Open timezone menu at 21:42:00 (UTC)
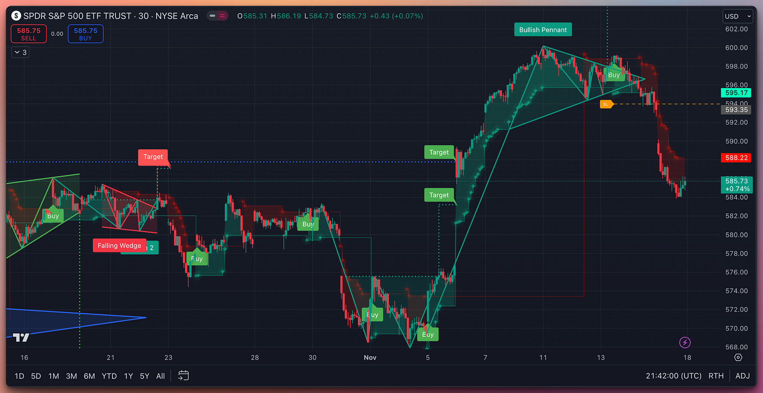Image resolution: width=763 pixels, height=393 pixels. 674,376
